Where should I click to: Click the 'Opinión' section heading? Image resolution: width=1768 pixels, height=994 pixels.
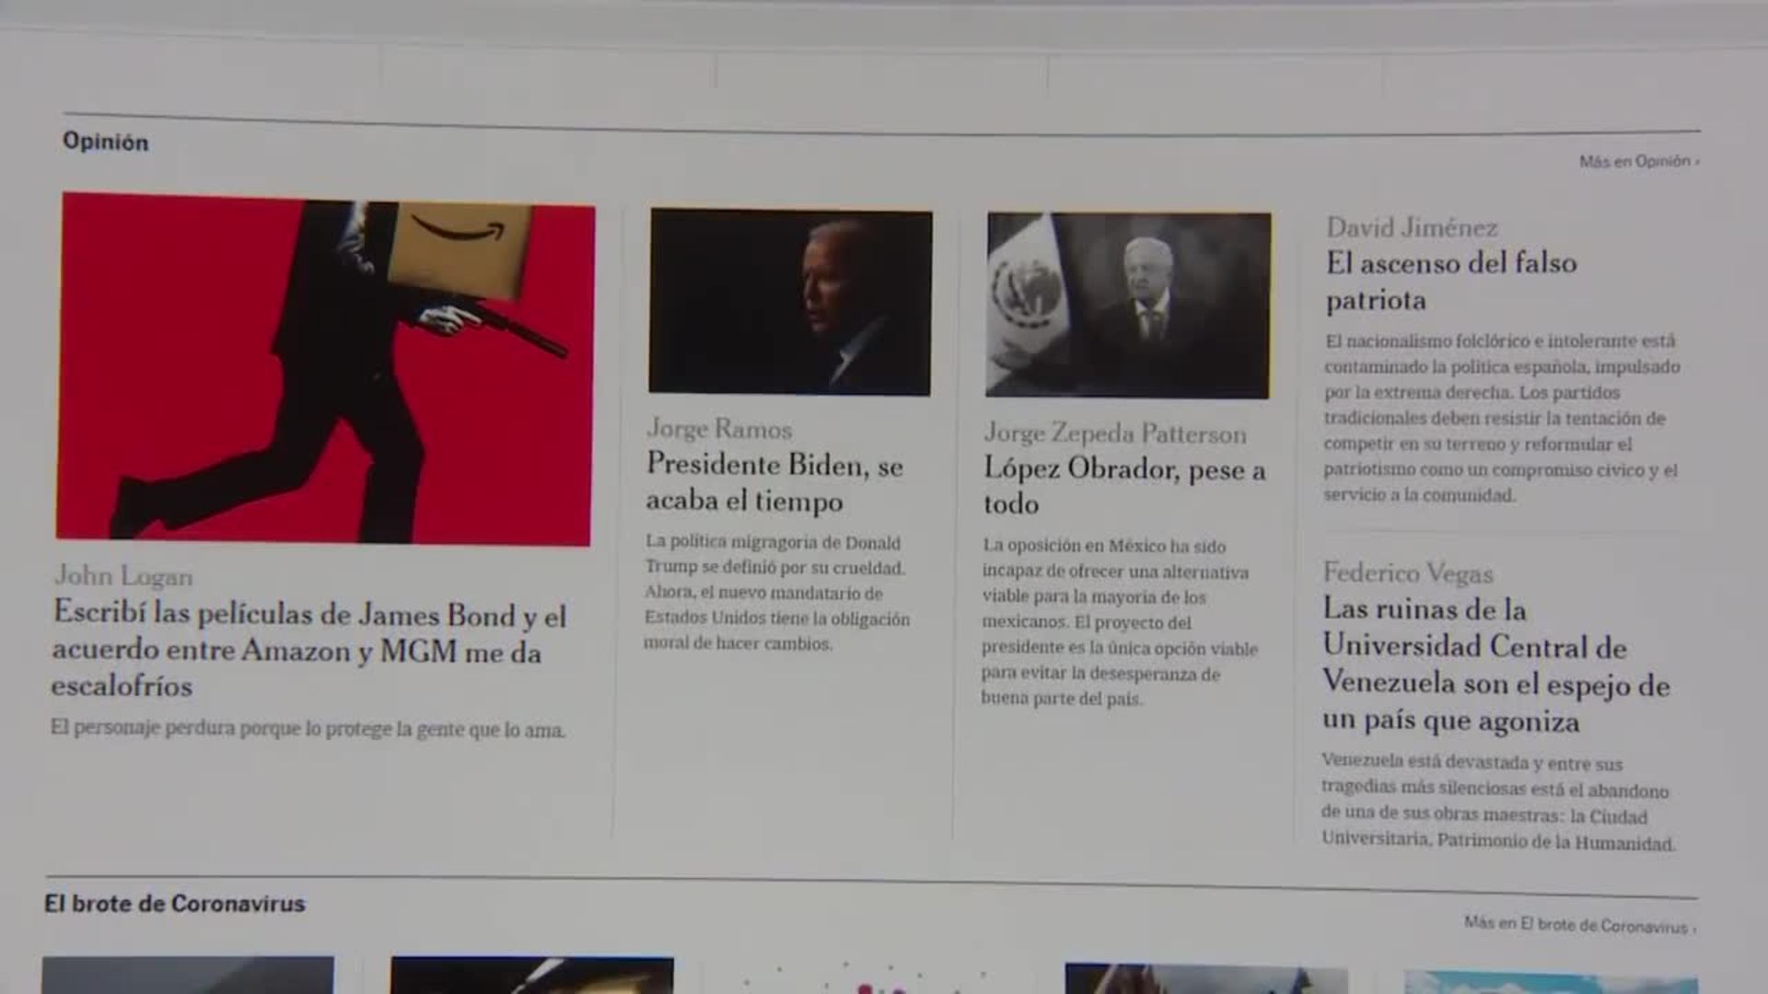pyautogui.click(x=105, y=142)
